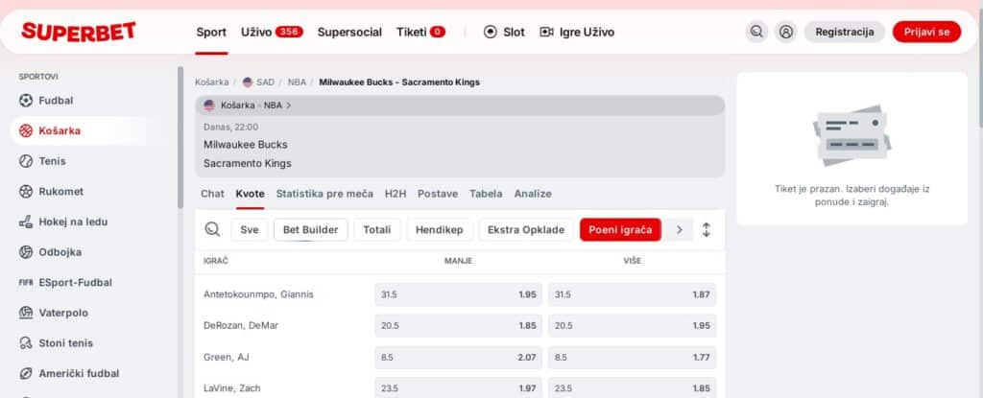Click the Tenis sport icon
Screen dimensions: 983x398
point(26,161)
